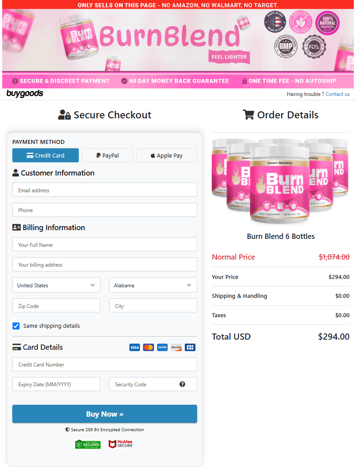Screen dimensions: 356x469
Task: Click the Visa card icon
Action: tap(135, 347)
